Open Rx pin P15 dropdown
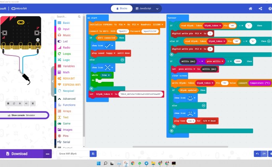Viewport: 272px width, 167px height. coord(135,25)
